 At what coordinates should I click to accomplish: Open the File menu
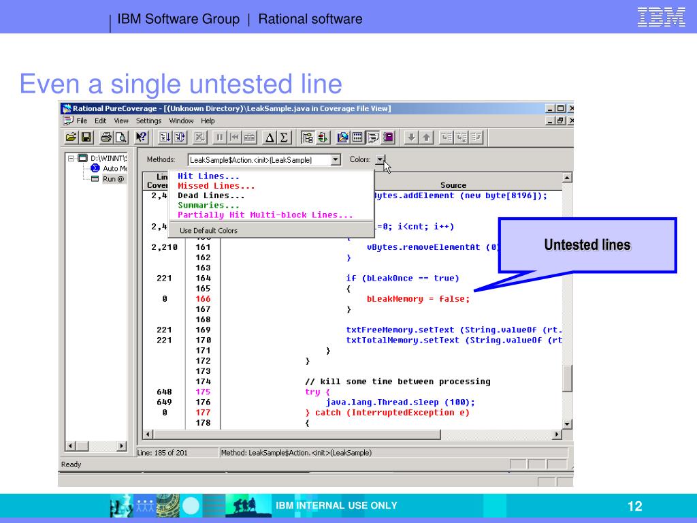click(x=82, y=121)
